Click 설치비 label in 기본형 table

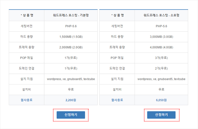[27, 90]
